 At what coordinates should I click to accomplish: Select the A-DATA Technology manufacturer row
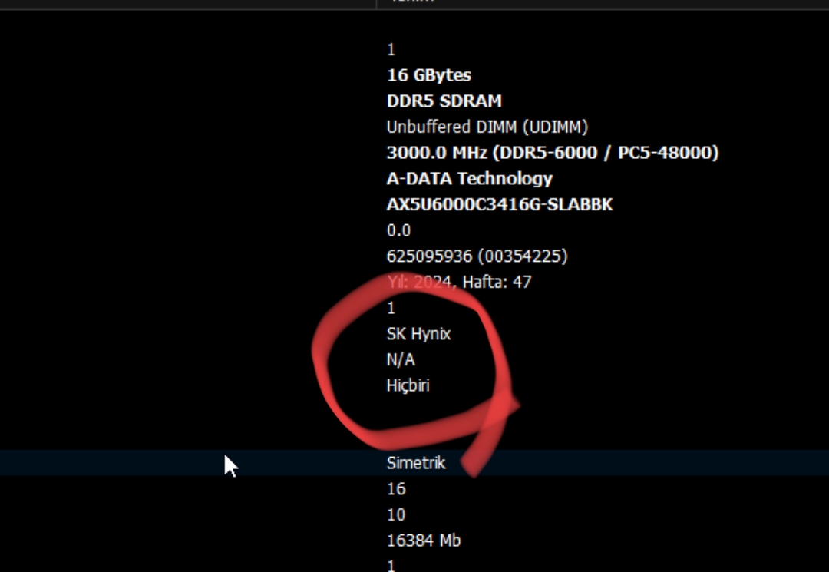[469, 179]
